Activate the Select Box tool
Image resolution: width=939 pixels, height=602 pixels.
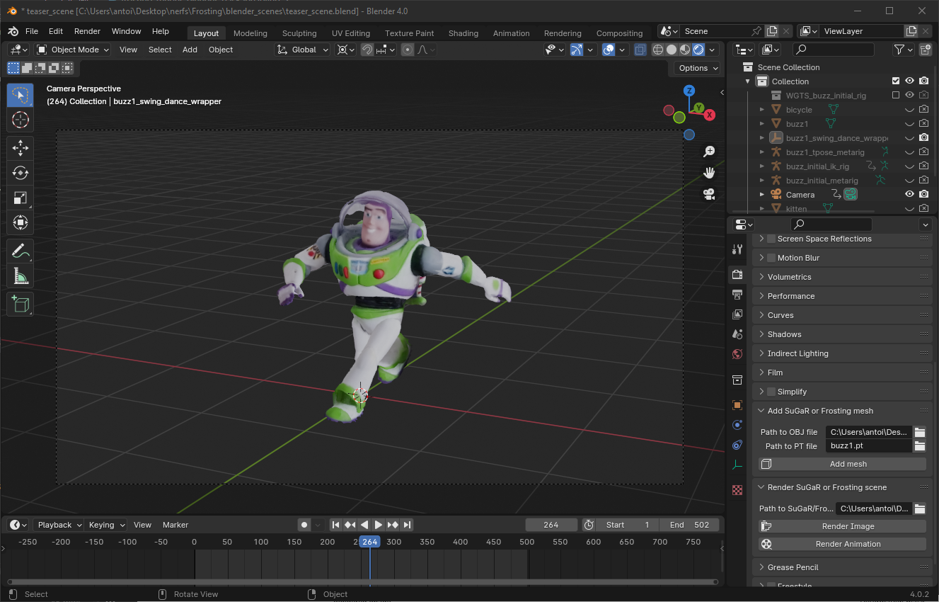(20, 95)
